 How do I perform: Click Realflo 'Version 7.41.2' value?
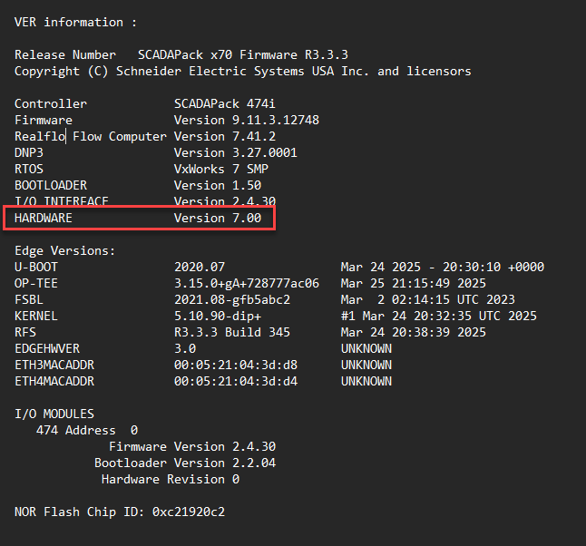tap(225, 136)
